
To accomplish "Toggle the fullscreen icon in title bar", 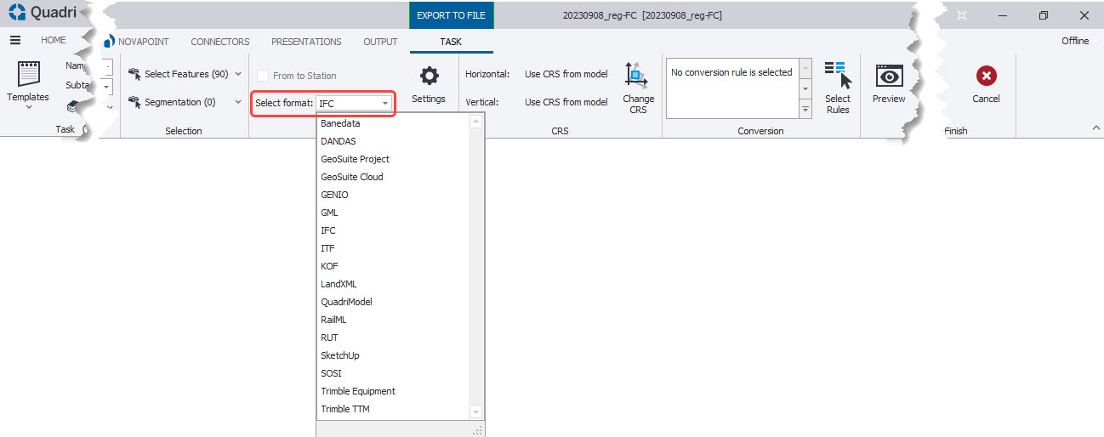I will pyautogui.click(x=962, y=15).
